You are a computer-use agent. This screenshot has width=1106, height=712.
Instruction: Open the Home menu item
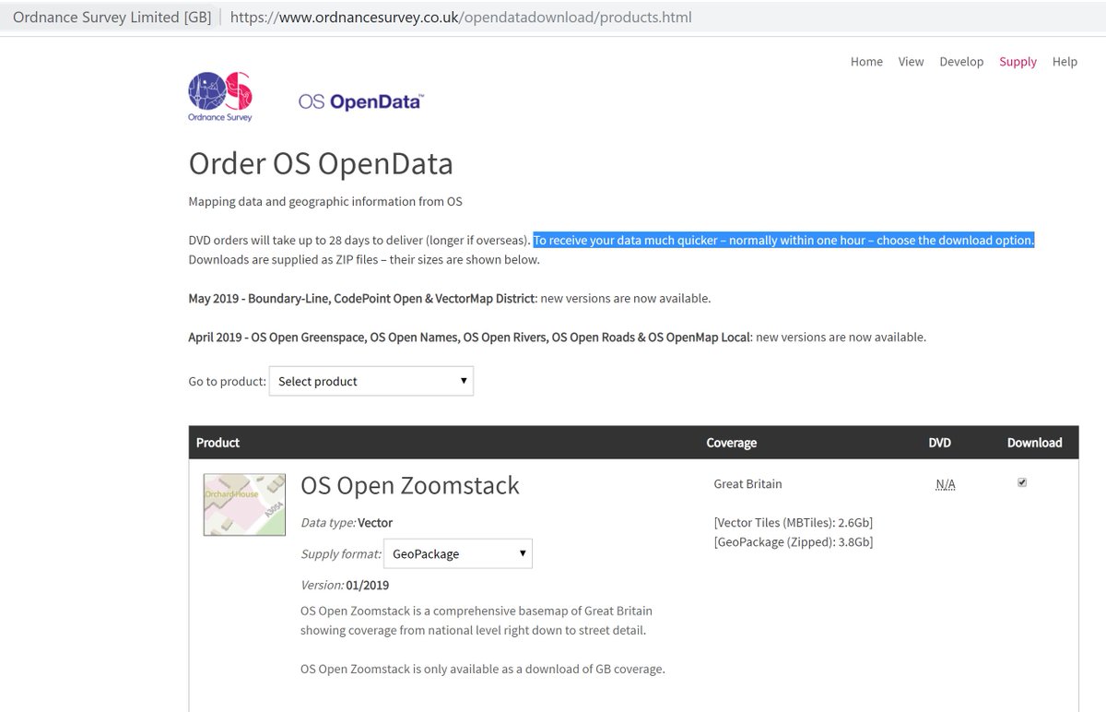click(x=866, y=62)
